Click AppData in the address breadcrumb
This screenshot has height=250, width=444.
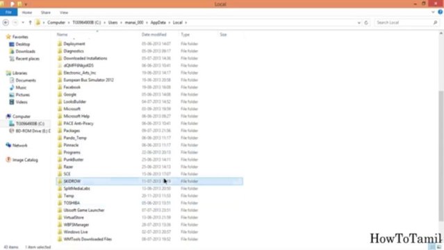158,22
